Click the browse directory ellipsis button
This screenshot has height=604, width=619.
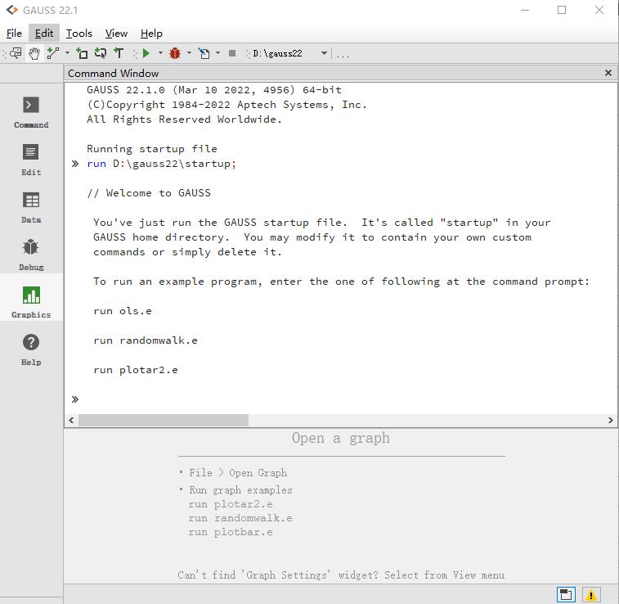tap(343, 54)
